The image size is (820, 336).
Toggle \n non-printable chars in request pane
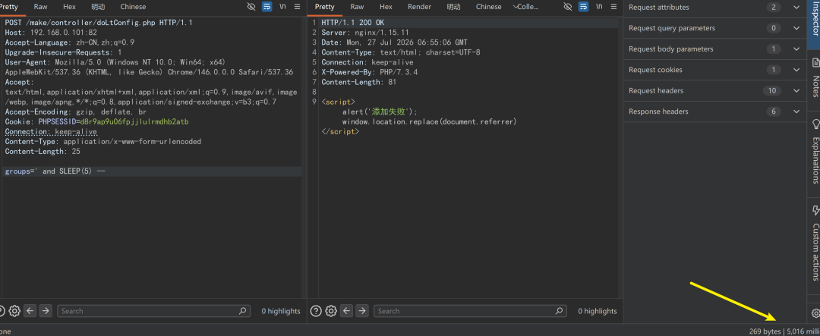point(282,7)
